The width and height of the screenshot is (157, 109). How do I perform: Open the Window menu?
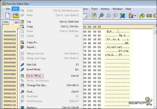click(x=117, y=9)
